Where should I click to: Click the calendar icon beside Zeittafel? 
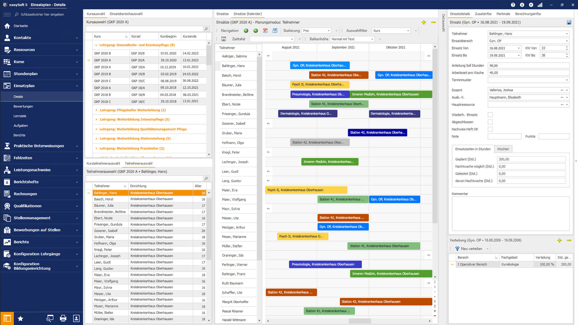coord(223,39)
